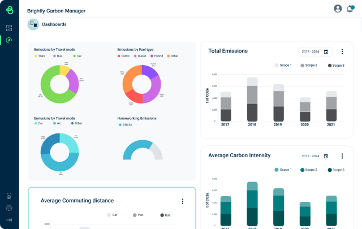The width and height of the screenshot is (362, 229).
Task: Open Average Commuting distance three-dot menu
Action: 183,201
